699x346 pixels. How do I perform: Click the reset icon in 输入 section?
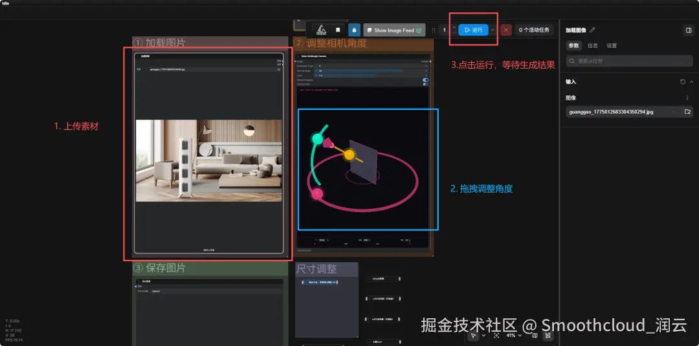(683, 82)
